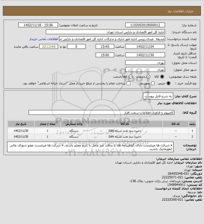Image resolution: width=204 pixels, height=224 pixels.
Task: Select the کالا radio button
Action: click(x=162, y=77)
